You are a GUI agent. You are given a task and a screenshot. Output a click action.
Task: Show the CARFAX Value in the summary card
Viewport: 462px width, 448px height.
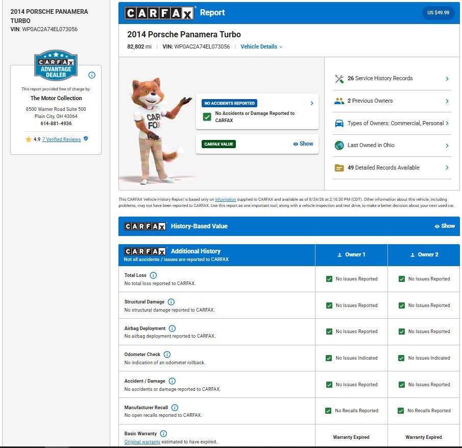pyautogui.click(x=303, y=144)
